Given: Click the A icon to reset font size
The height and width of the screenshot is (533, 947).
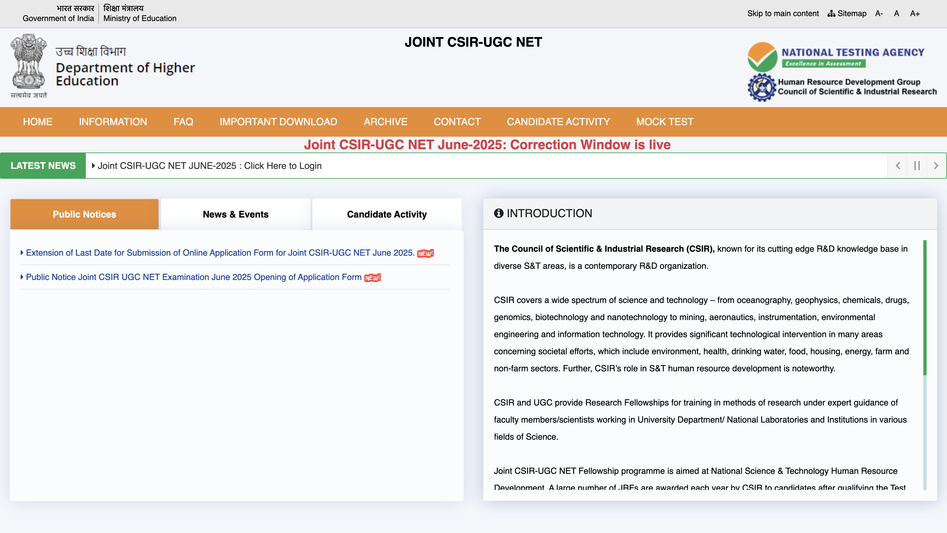Looking at the screenshot, I should 896,13.
